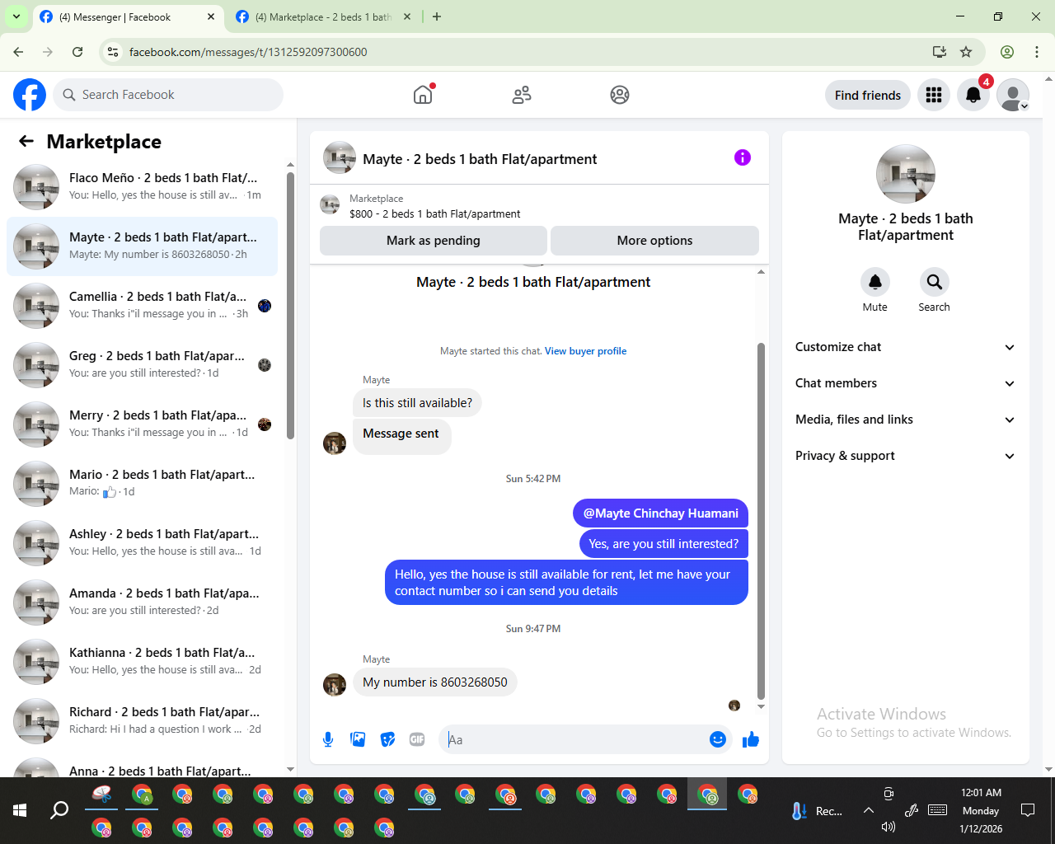The height and width of the screenshot is (844, 1055).
Task: Search in conversation magnifier icon
Action: [x=934, y=282]
